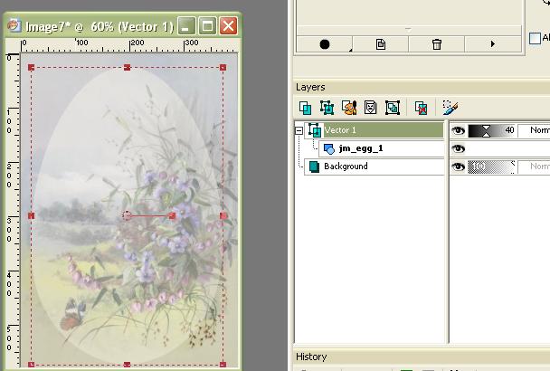Click the Image7 window title icon

coord(14,25)
